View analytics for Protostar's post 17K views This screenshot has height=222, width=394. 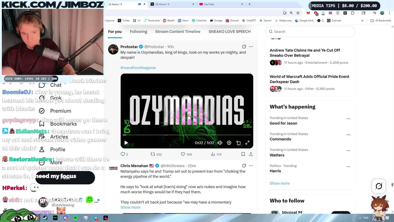(x=216, y=154)
